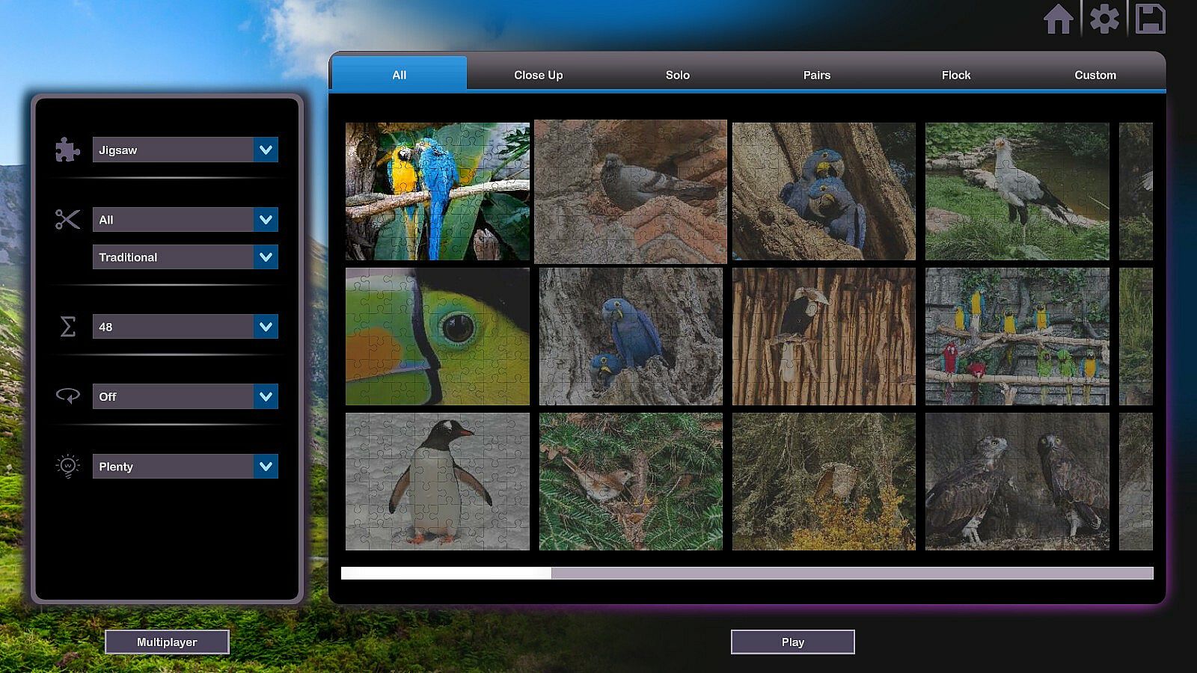Expand the Jigsaw game type dropdown
1197x673 pixels.
pyautogui.click(x=266, y=150)
